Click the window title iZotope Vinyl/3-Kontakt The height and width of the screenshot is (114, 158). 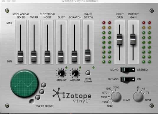80,1
